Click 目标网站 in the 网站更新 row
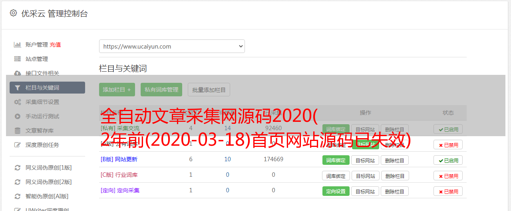The width and height of the screenshot is (511, 211). coord(365,160)
